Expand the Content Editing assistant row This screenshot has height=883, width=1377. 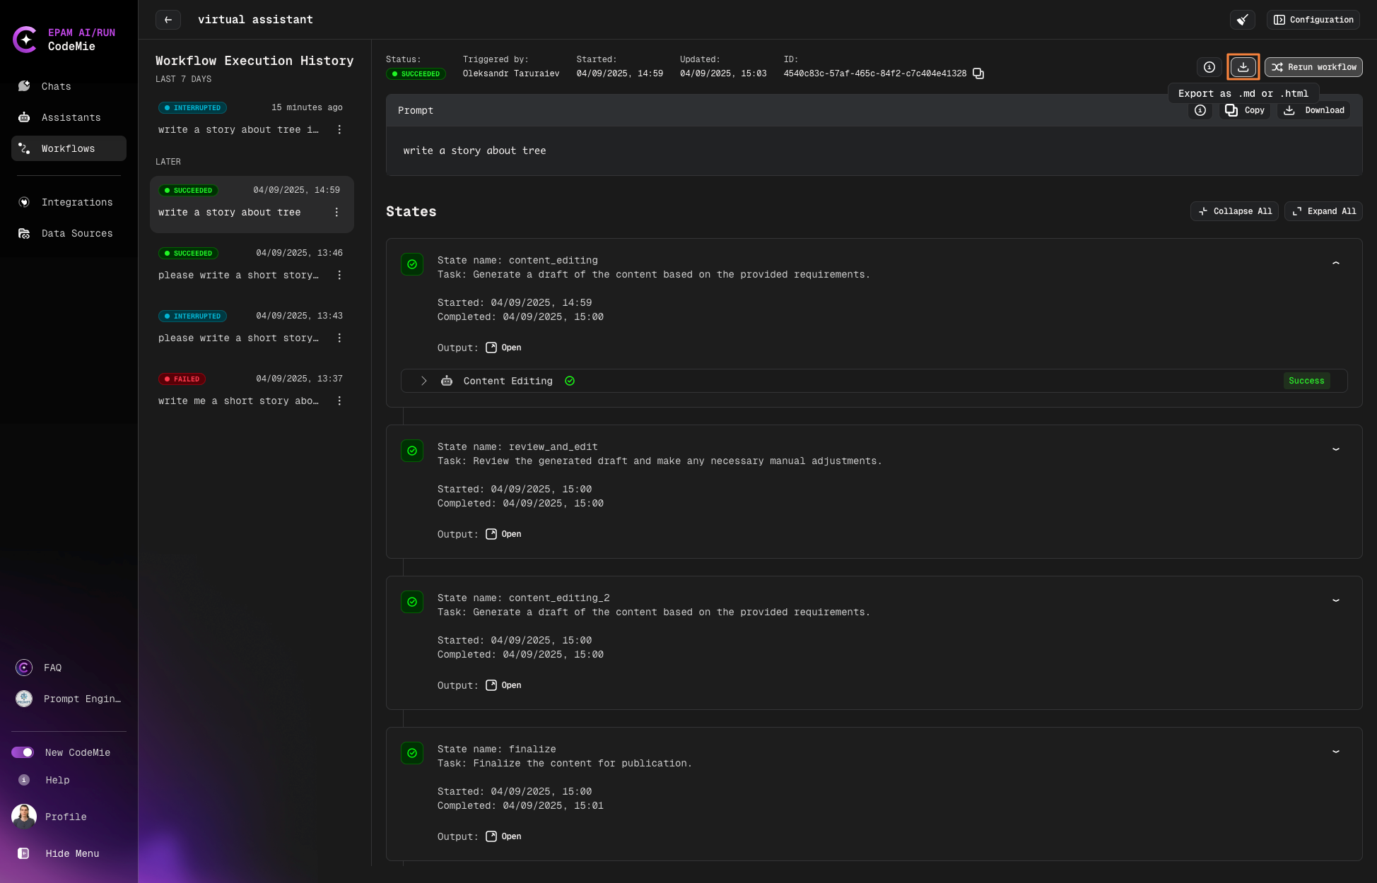pyautogui.click(x=424, y=381)
